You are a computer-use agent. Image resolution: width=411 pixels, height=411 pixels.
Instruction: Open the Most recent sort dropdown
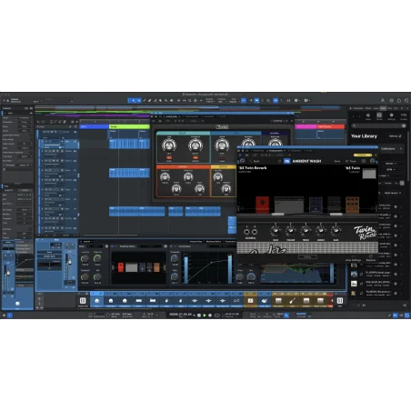pyautogui.click(x=392, y=193)
